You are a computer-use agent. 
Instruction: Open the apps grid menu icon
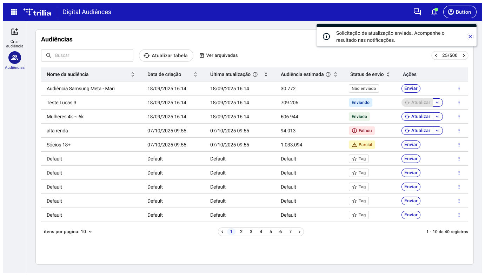(x=14, y=12)
